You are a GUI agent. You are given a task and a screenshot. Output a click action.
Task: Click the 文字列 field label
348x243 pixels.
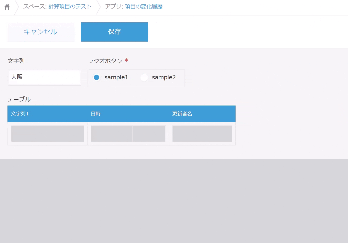pyautogui.click(x=16, y=61)
